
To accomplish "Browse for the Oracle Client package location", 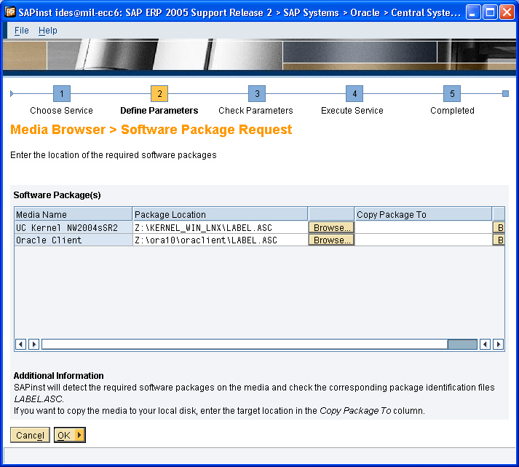I will pos(331,240).
